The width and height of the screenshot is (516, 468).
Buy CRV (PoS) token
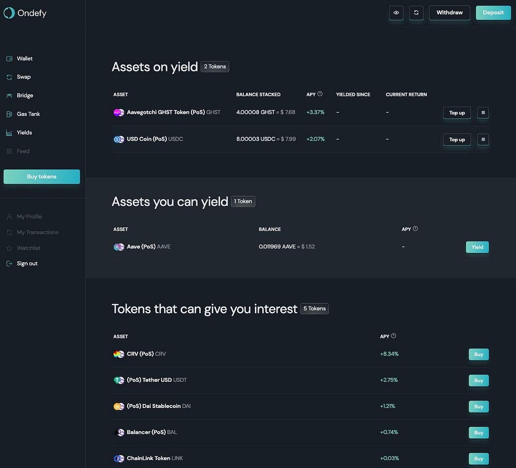tap(479, 355)
